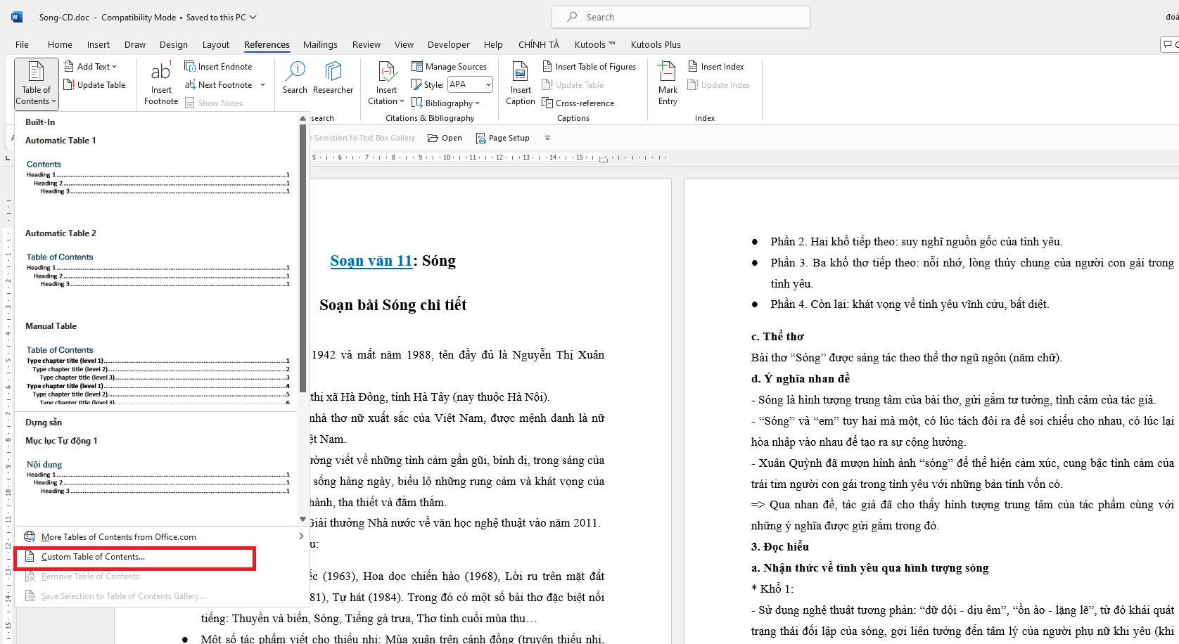The width and height of the screenshot is (1179, 644).
Task: Click the 'c. Thể thơ' heading text
Action: [x=777, y=337]
